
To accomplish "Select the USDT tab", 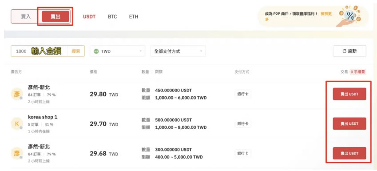I will [x=89, y=17].
